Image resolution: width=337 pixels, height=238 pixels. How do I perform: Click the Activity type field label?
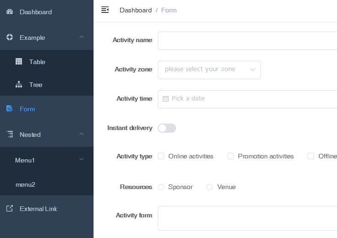pos(134,157)
